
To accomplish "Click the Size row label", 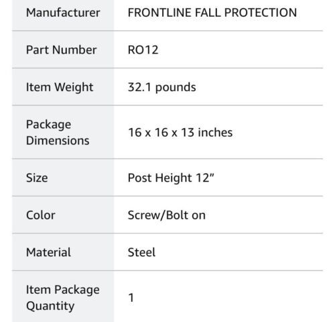I will [x=37, y=178].
